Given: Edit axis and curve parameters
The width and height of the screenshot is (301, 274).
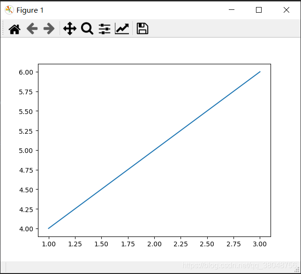Looking at the screenshot, I should coord(122,29).
